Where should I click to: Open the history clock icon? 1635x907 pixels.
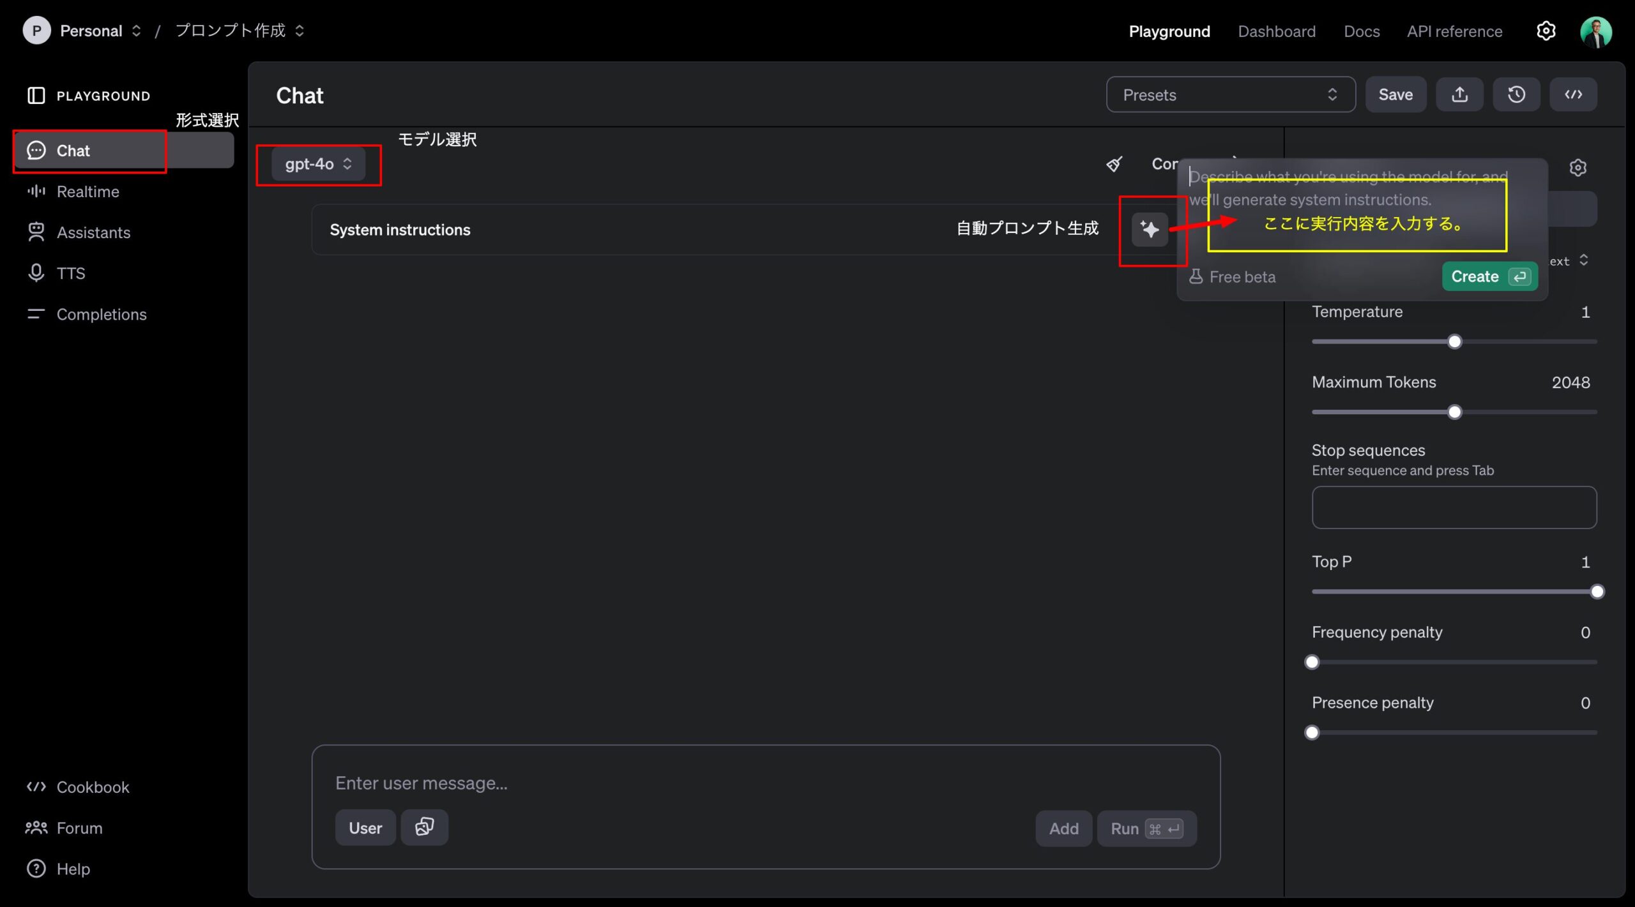click(x=1516, y=94)
